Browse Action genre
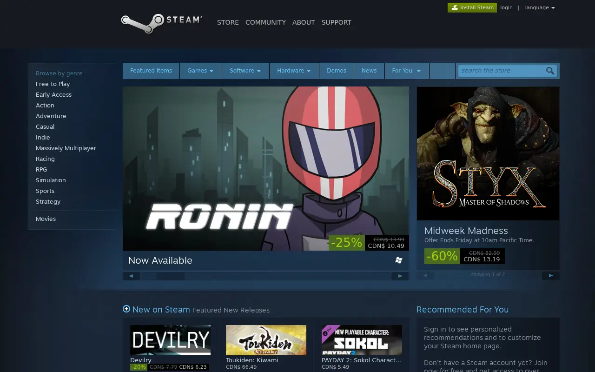This screenshot has height=372, width=595. 45,106
